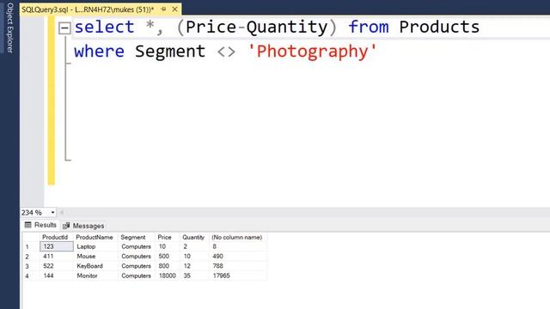Click the horizontal scrollbar left arrow

[x=62, y=212]
